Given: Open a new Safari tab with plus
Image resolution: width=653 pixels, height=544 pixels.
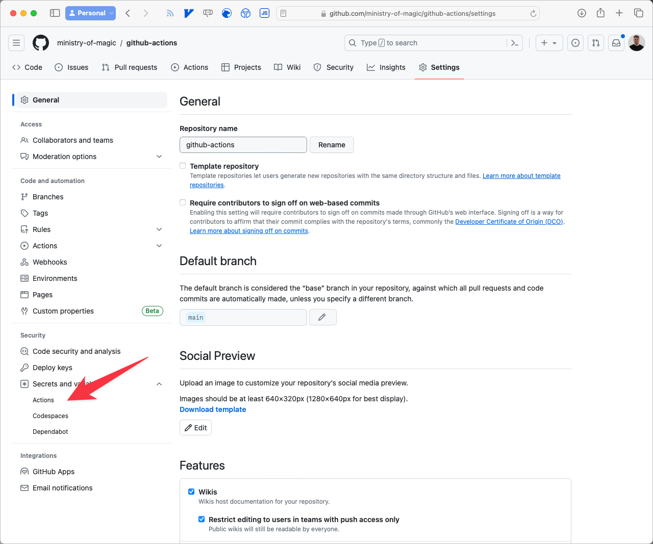Looking at the screenshot, I should (x=619, y=13).
